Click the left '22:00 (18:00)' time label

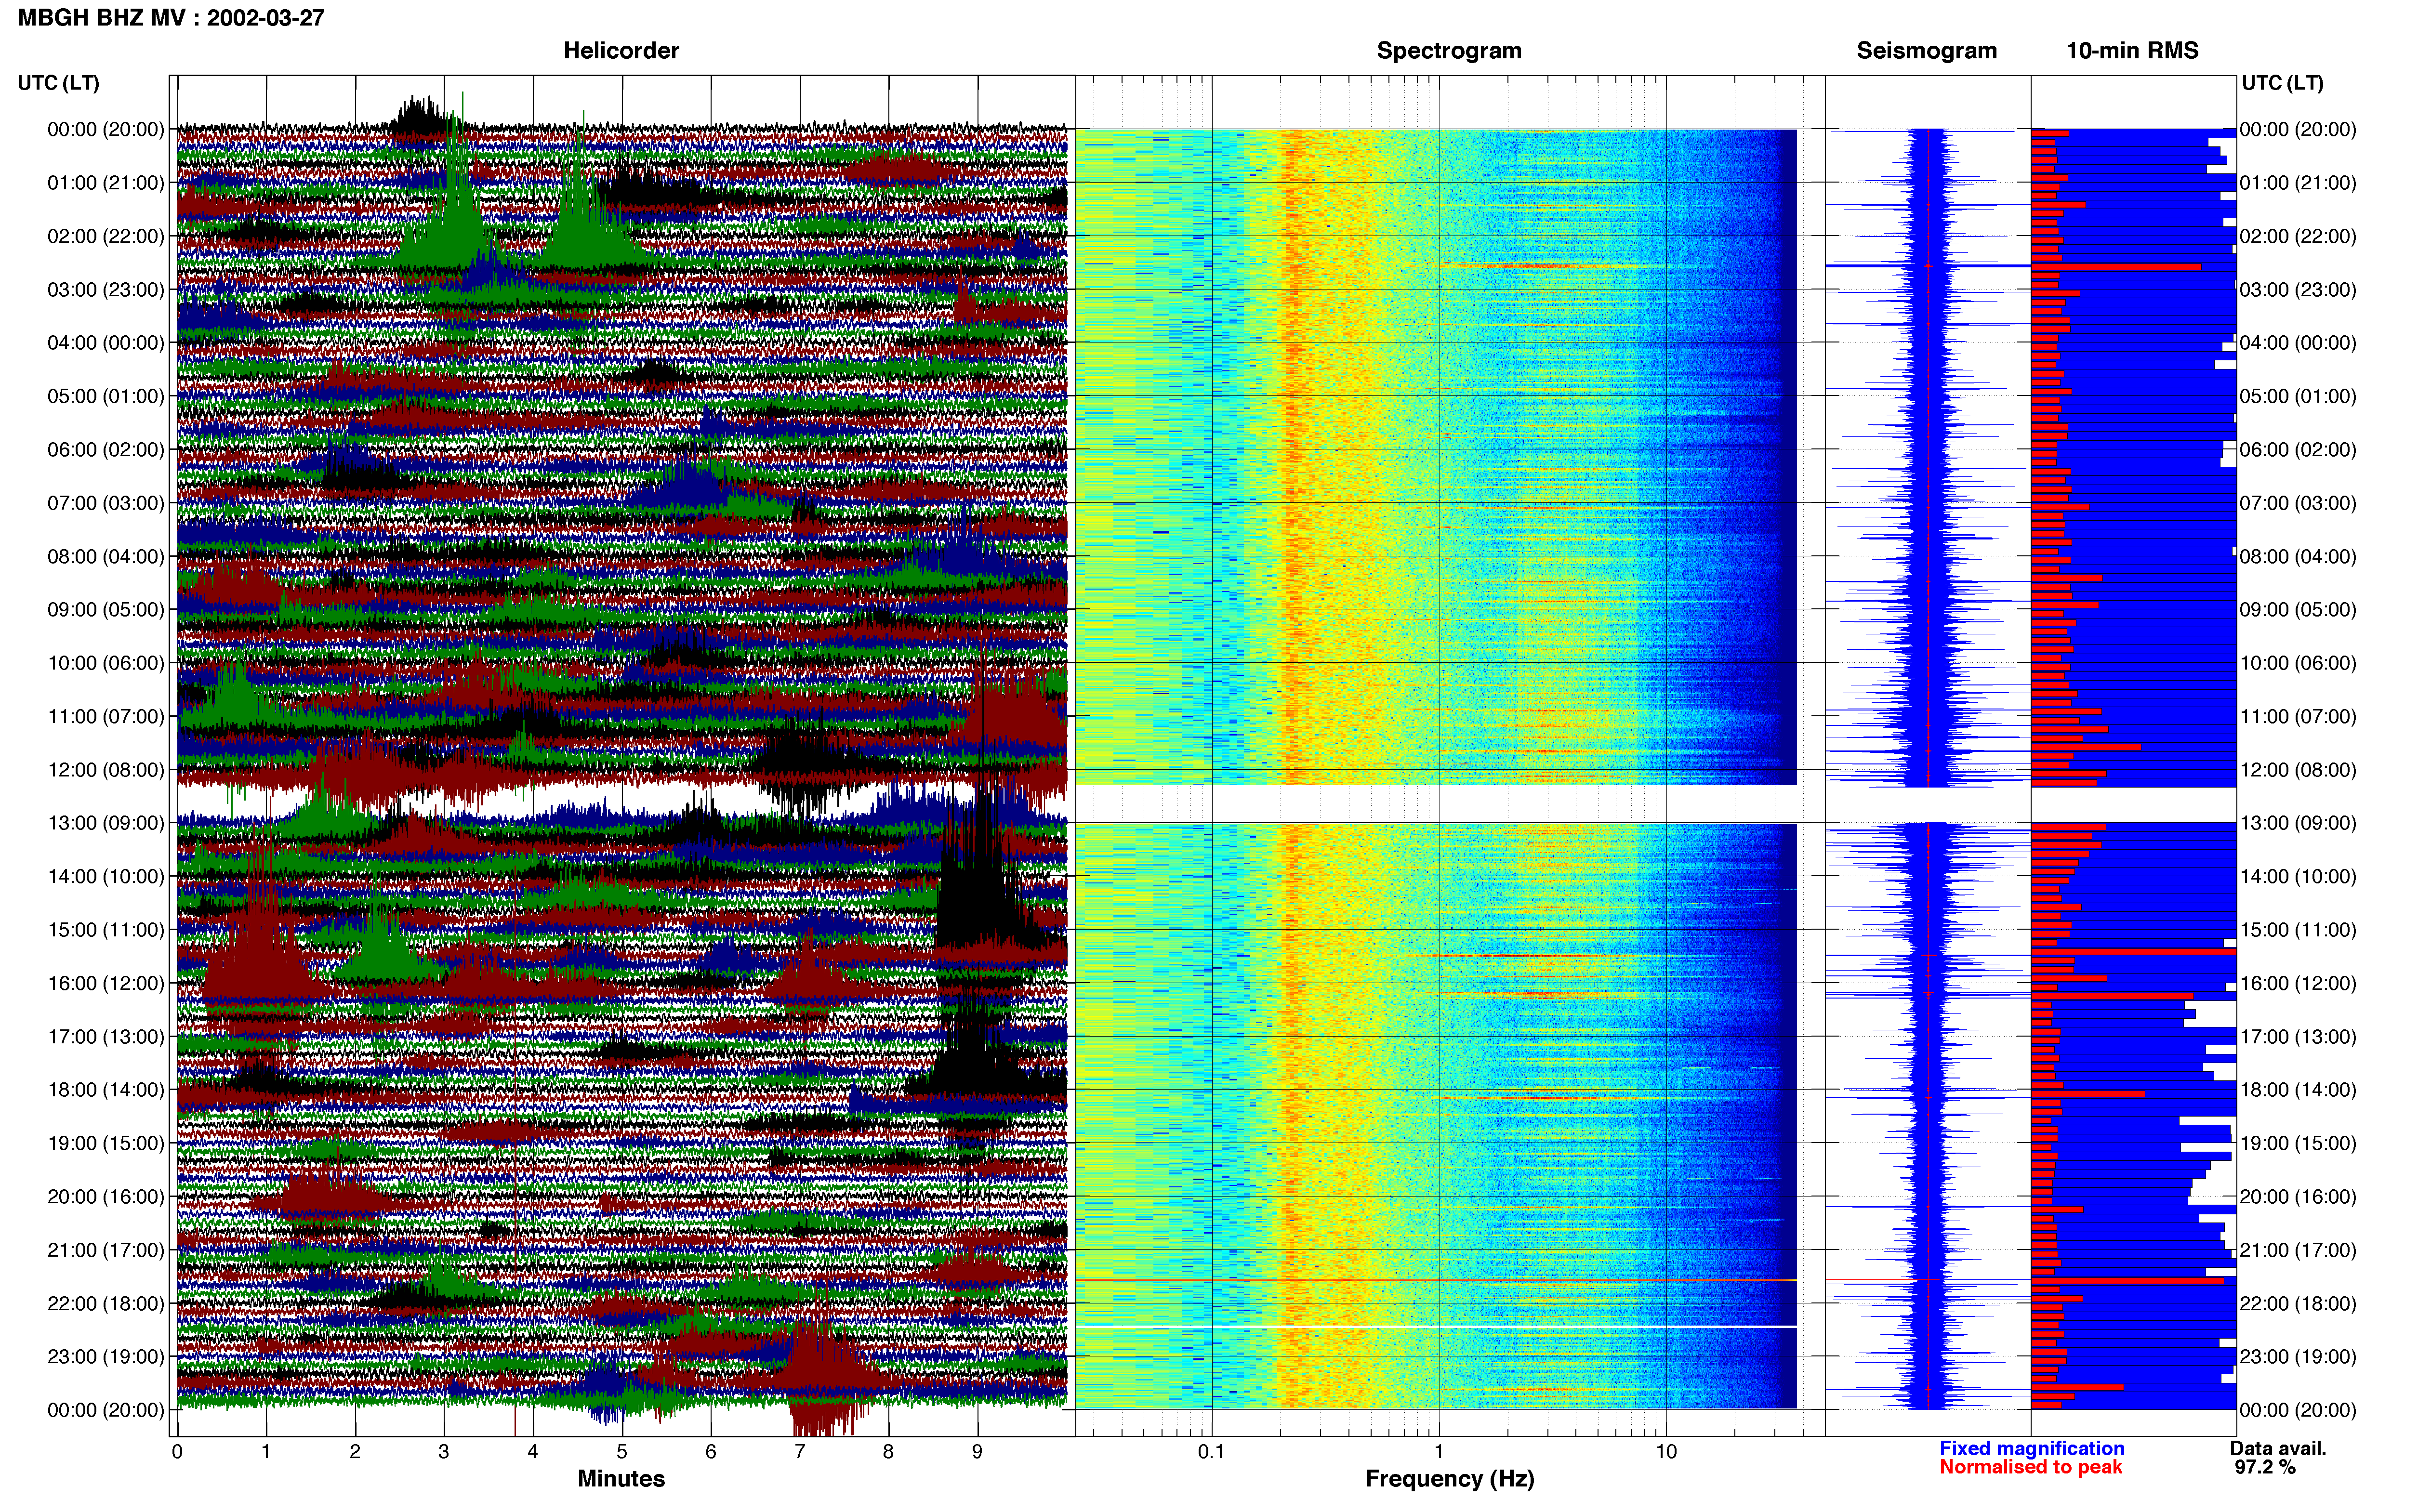click(x=106, y=1303)
